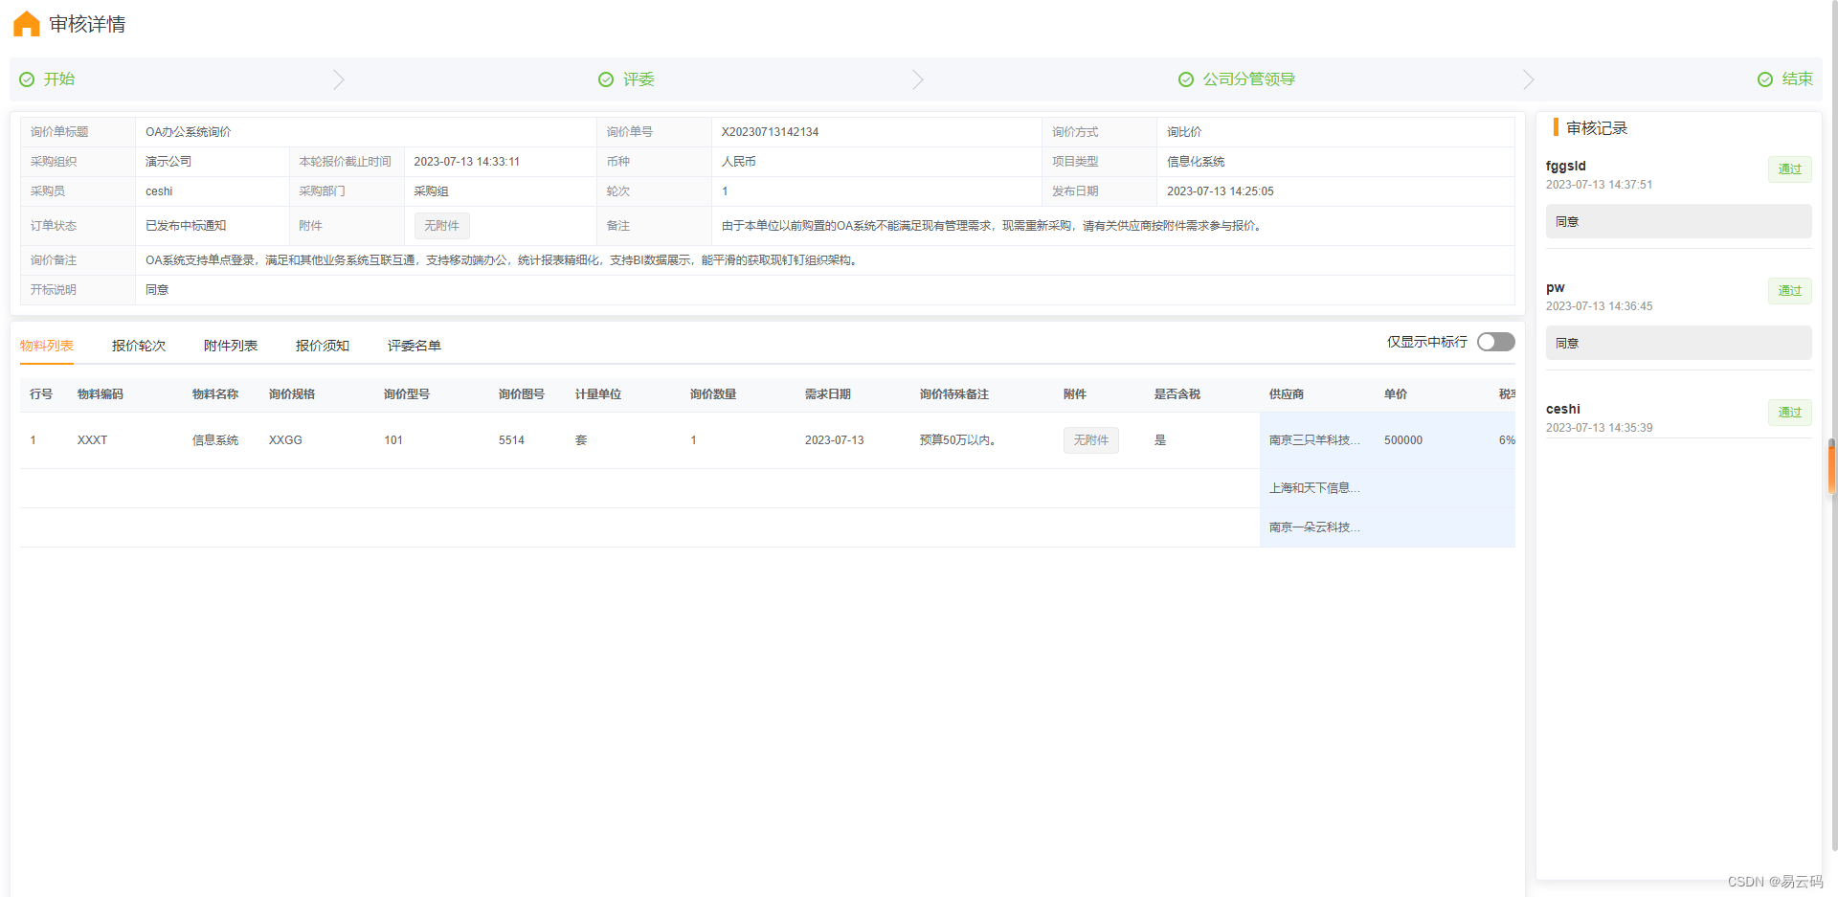Click the 询比价 inquiry method value

[x=1184, y=132]
